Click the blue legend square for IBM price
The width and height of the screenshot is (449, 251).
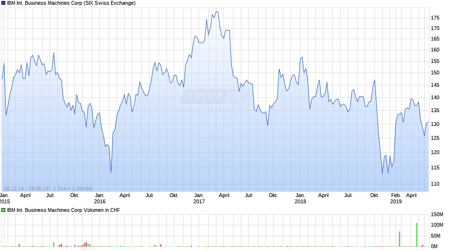(x=3, y=3)
